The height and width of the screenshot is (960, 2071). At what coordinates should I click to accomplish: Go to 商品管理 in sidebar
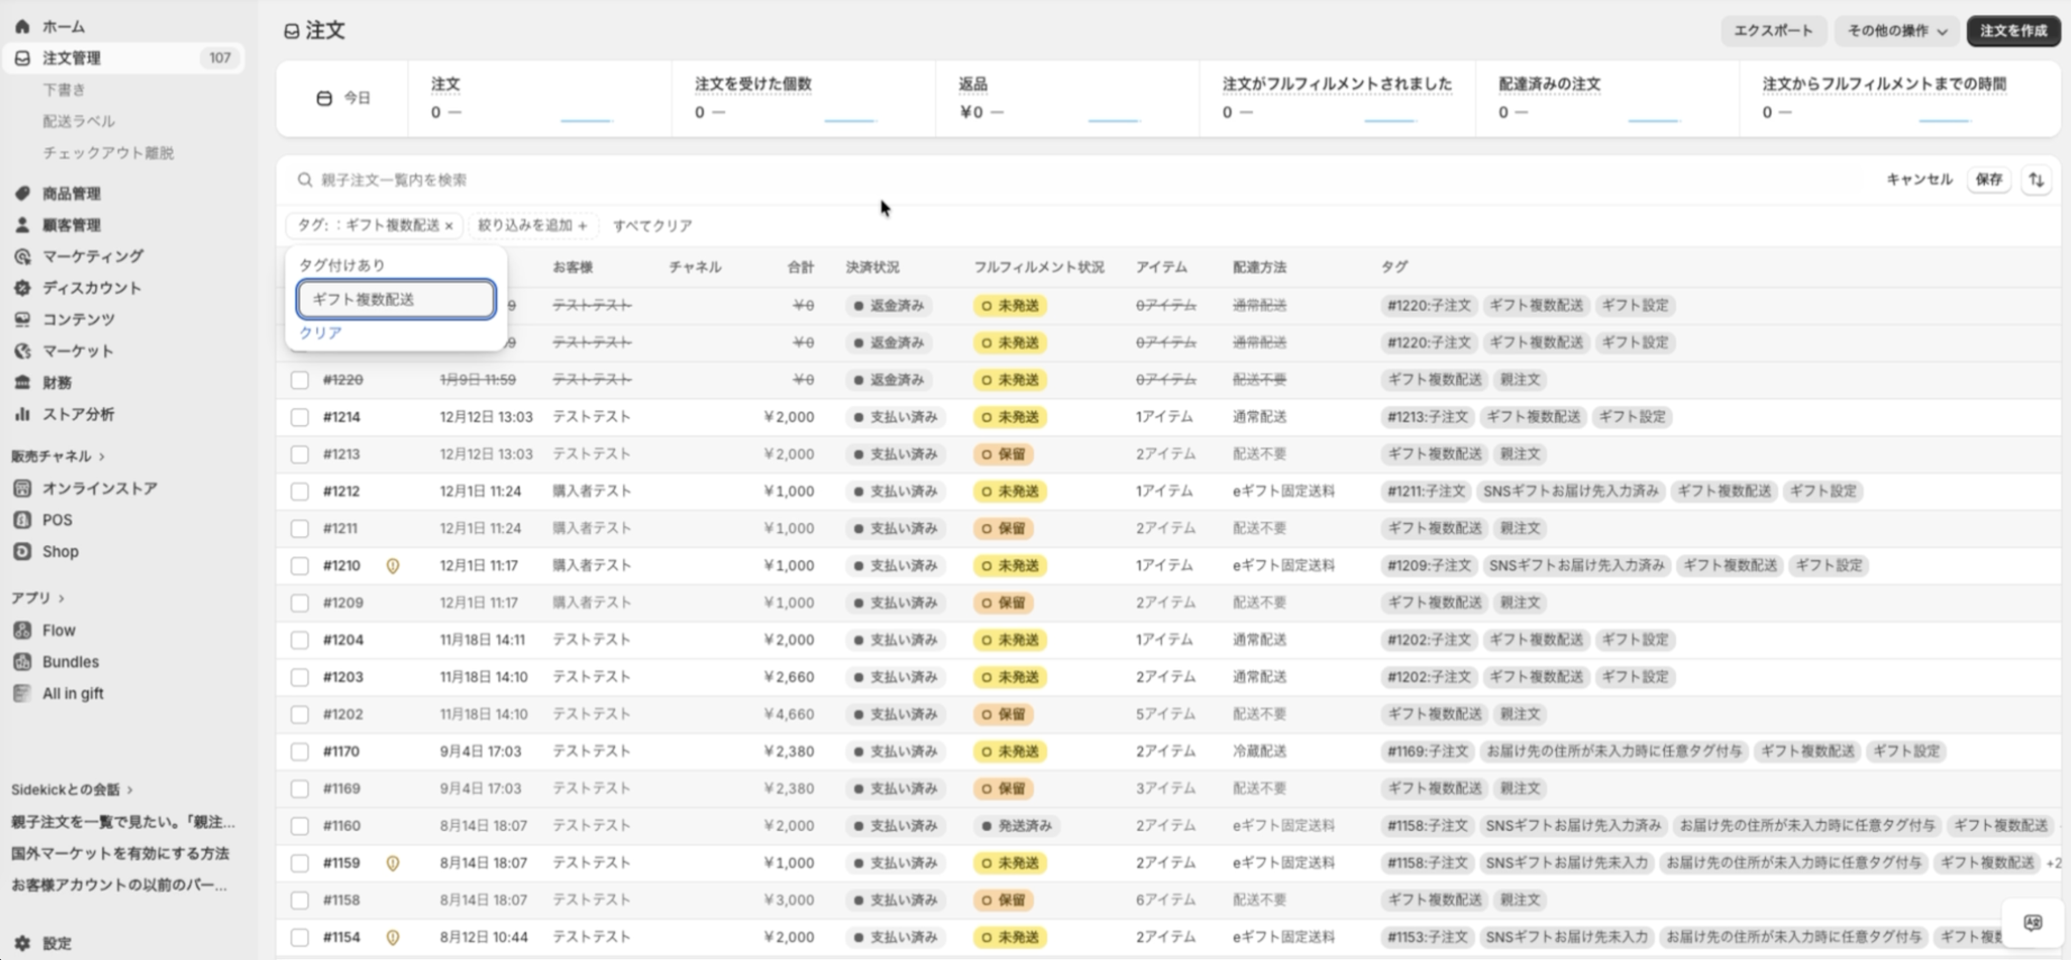tap(71, 194)
